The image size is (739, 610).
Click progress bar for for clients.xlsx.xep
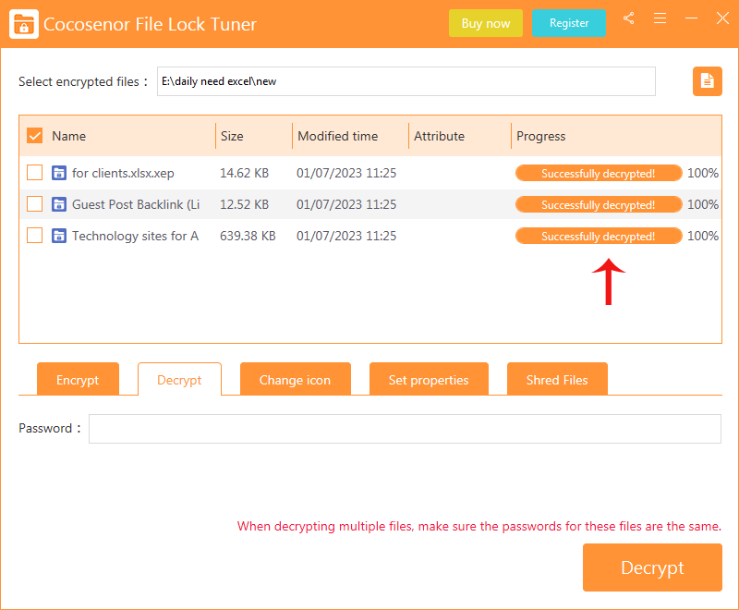(x=599, y=173)
